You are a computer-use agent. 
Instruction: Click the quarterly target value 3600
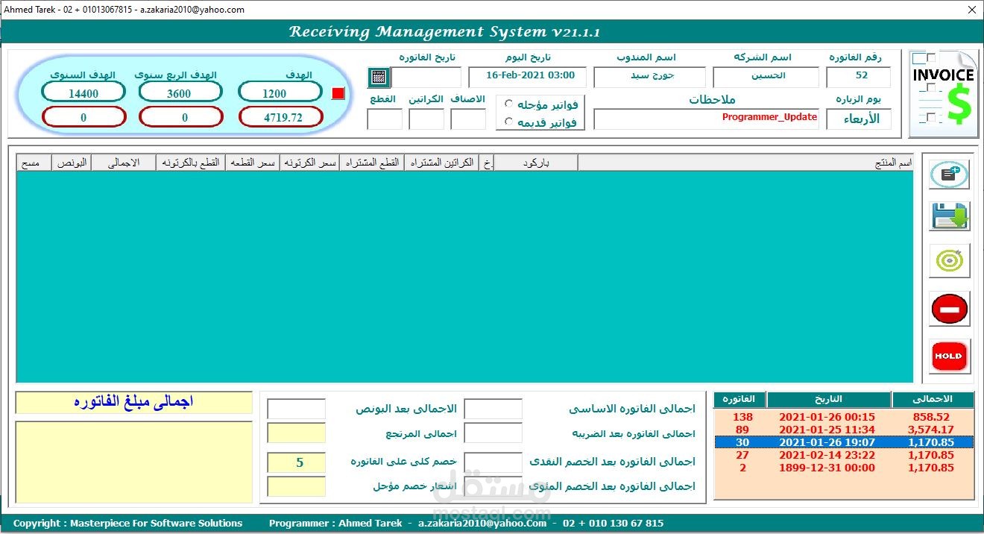(180, 92)
